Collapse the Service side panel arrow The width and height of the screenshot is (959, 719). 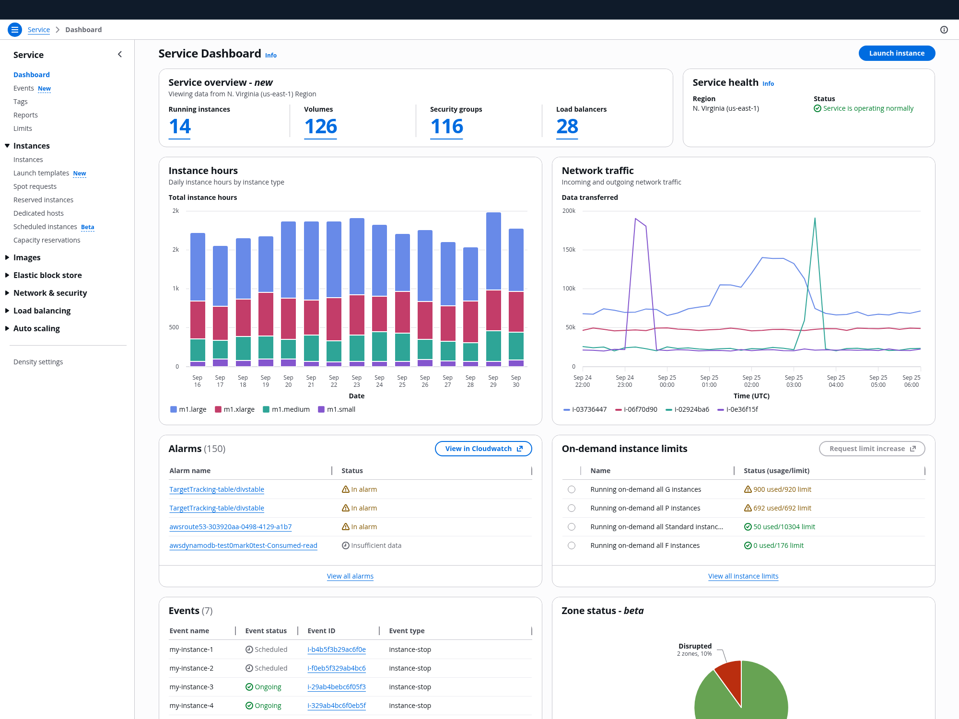[x=120, y=55]
